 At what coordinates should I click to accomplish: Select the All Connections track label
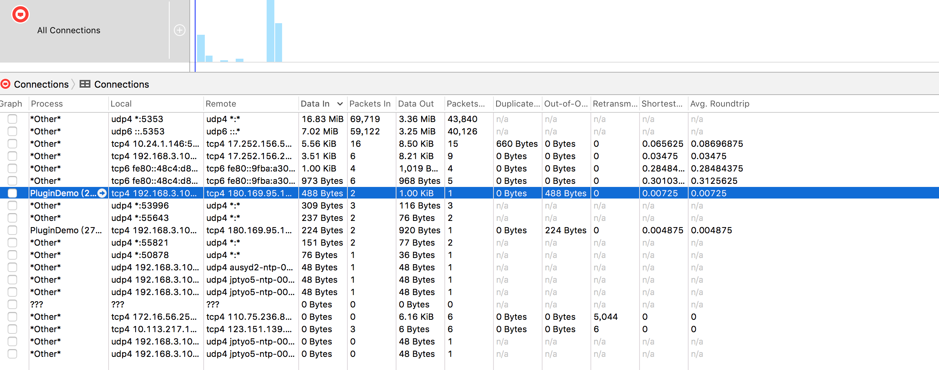pos(69,30)
